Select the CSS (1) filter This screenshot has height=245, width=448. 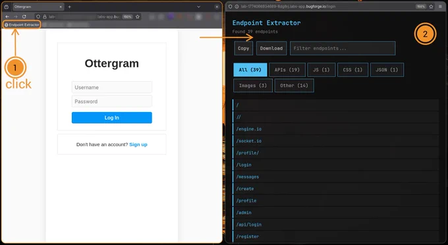[353, 70]
